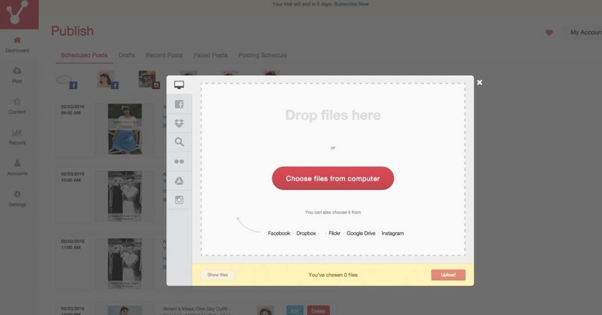Image resolution: width=602 pixels, height=315 pixels.
Task: Choose Instagram text link
Action: [x=392, y=233]
